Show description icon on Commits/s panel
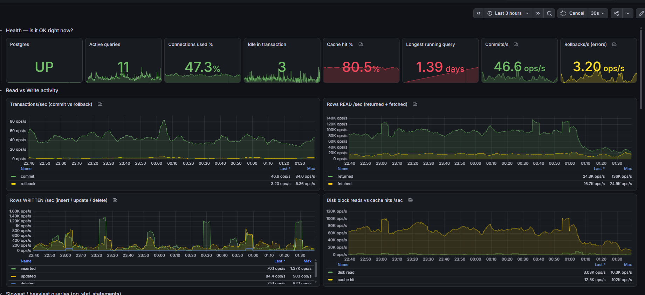The width and height of the screenshot is (645, 295). click(x=516, y=44)
